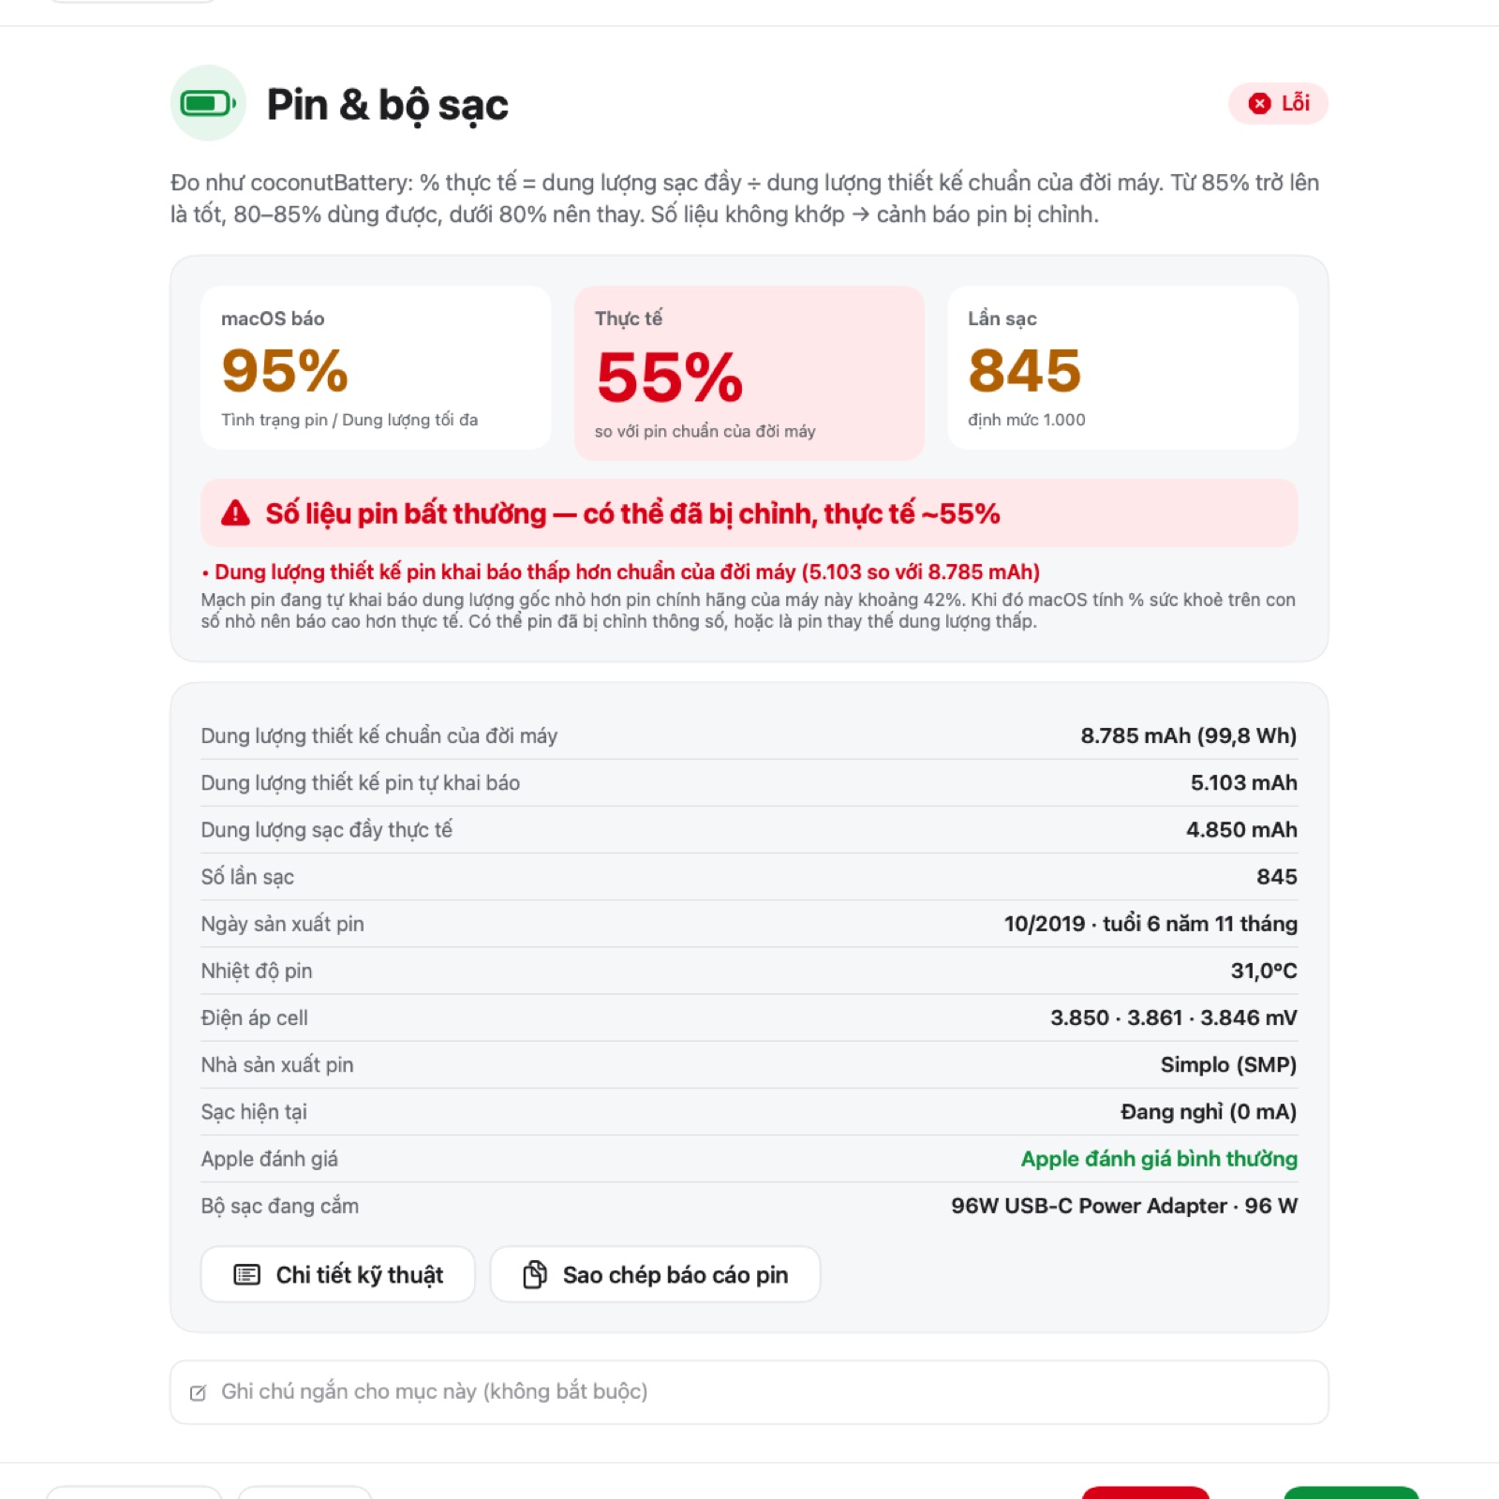
Task: Click the copy-document icon on Sao chép báo cáo pin
Action: coord(534,1274)
